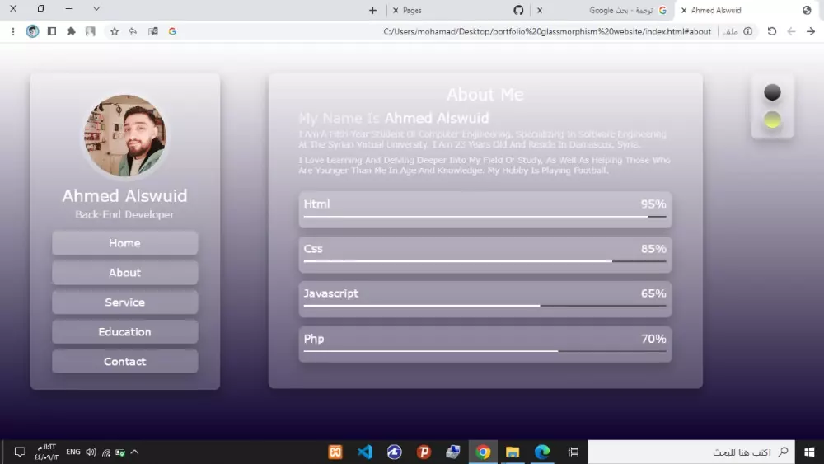Screen dimensions: 824x464
Task: Click the Back-End Developer subtitle
Action: [x=124, y=214]
